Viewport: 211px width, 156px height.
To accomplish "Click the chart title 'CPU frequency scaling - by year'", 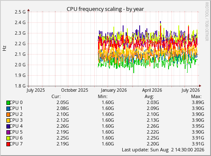I will (x=105, y=9).
